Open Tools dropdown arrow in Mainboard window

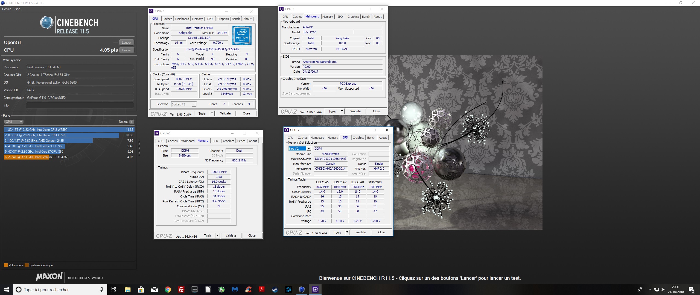pos(342,111)
